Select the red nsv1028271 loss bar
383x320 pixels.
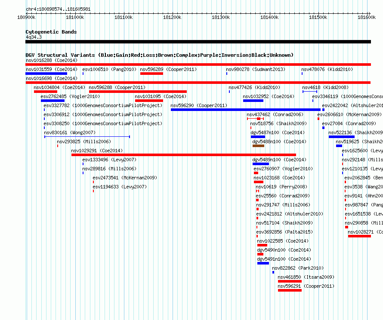(360, 236)
